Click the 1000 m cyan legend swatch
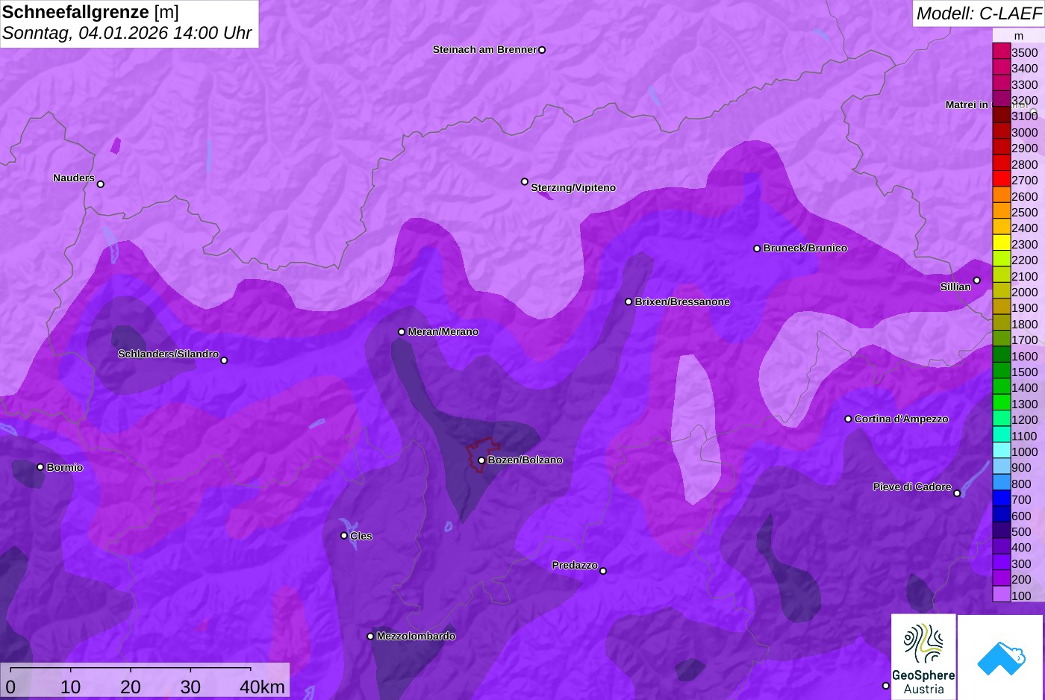 (x=1001, y=451)
